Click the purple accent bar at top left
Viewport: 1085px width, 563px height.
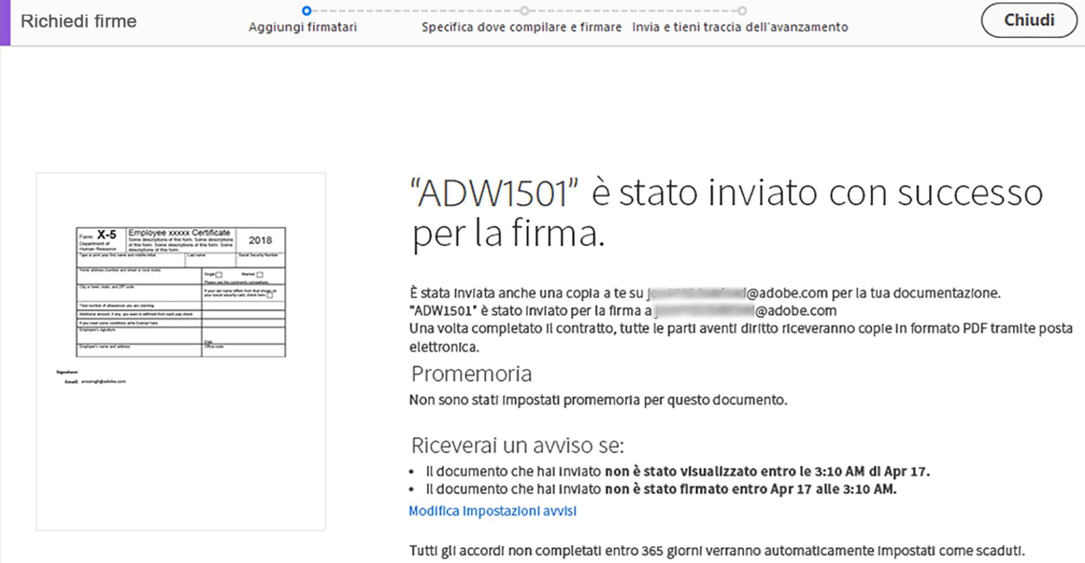[5, 23]
